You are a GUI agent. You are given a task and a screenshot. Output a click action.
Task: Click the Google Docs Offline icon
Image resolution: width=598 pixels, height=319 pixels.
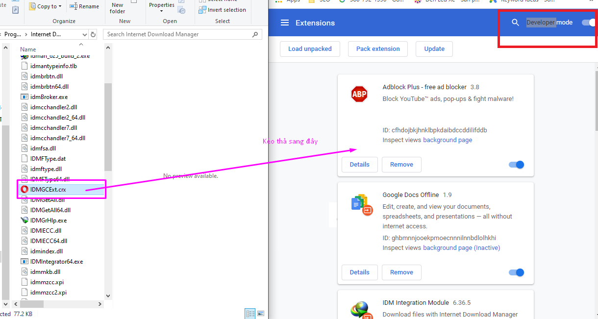coord(362,204)
